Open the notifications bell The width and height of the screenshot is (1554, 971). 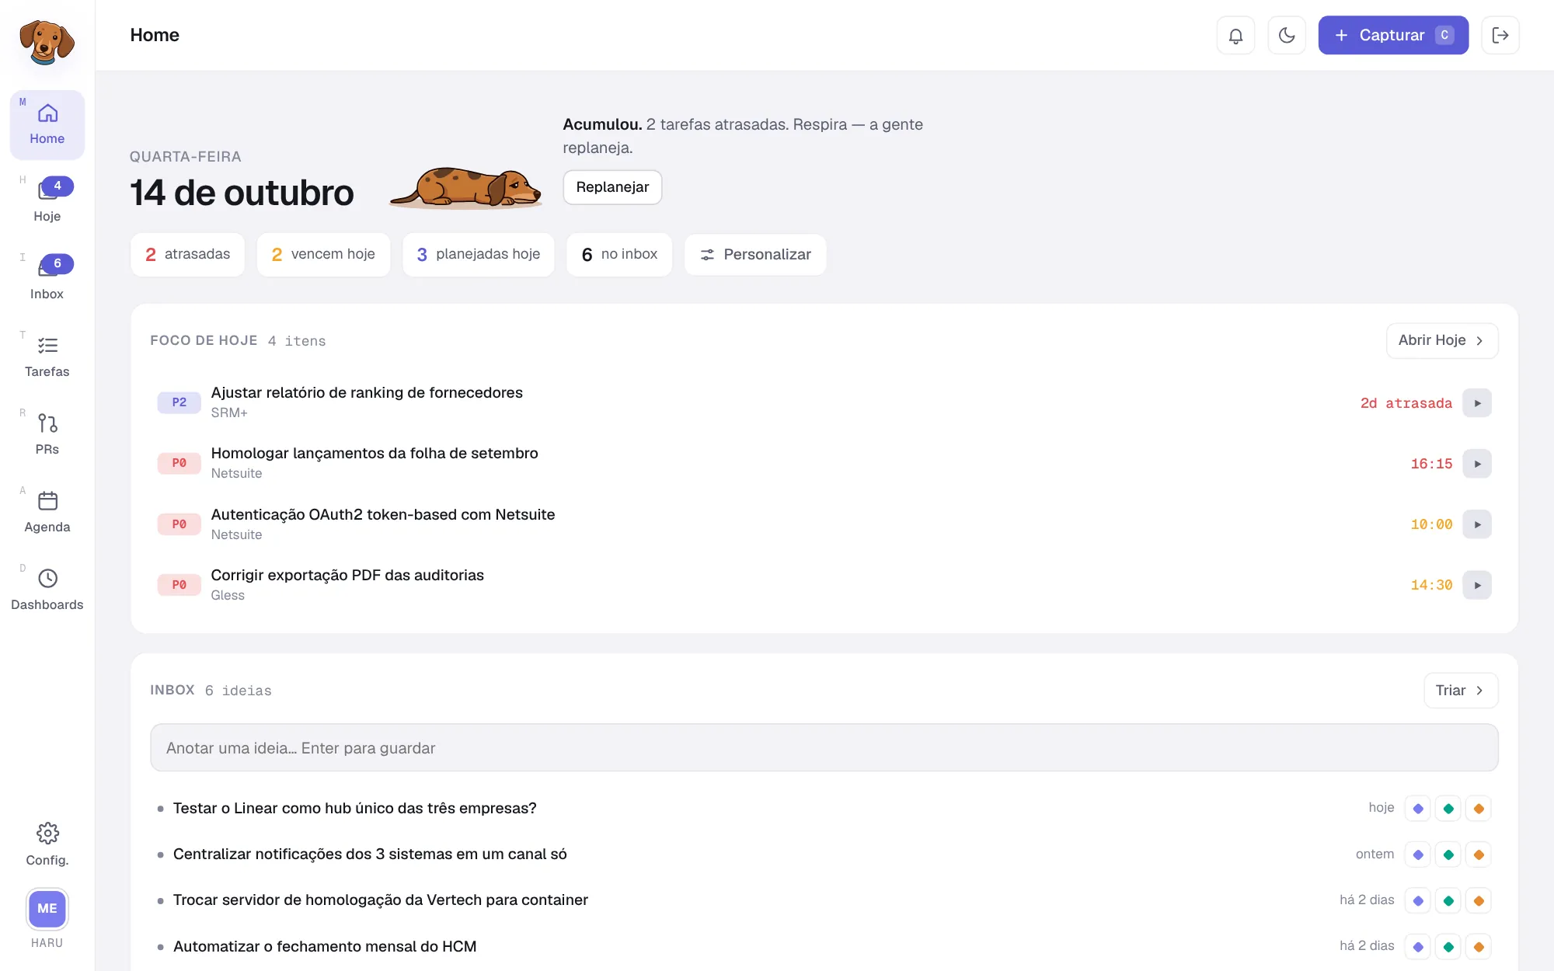pyautogui.click(x=1235, y=35)
